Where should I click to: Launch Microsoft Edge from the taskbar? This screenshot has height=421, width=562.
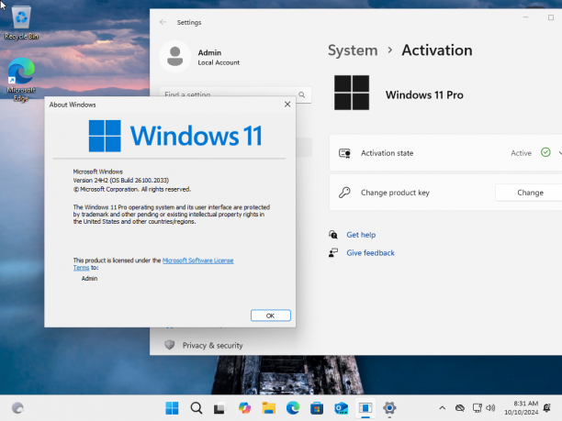[x=293, y=408]
